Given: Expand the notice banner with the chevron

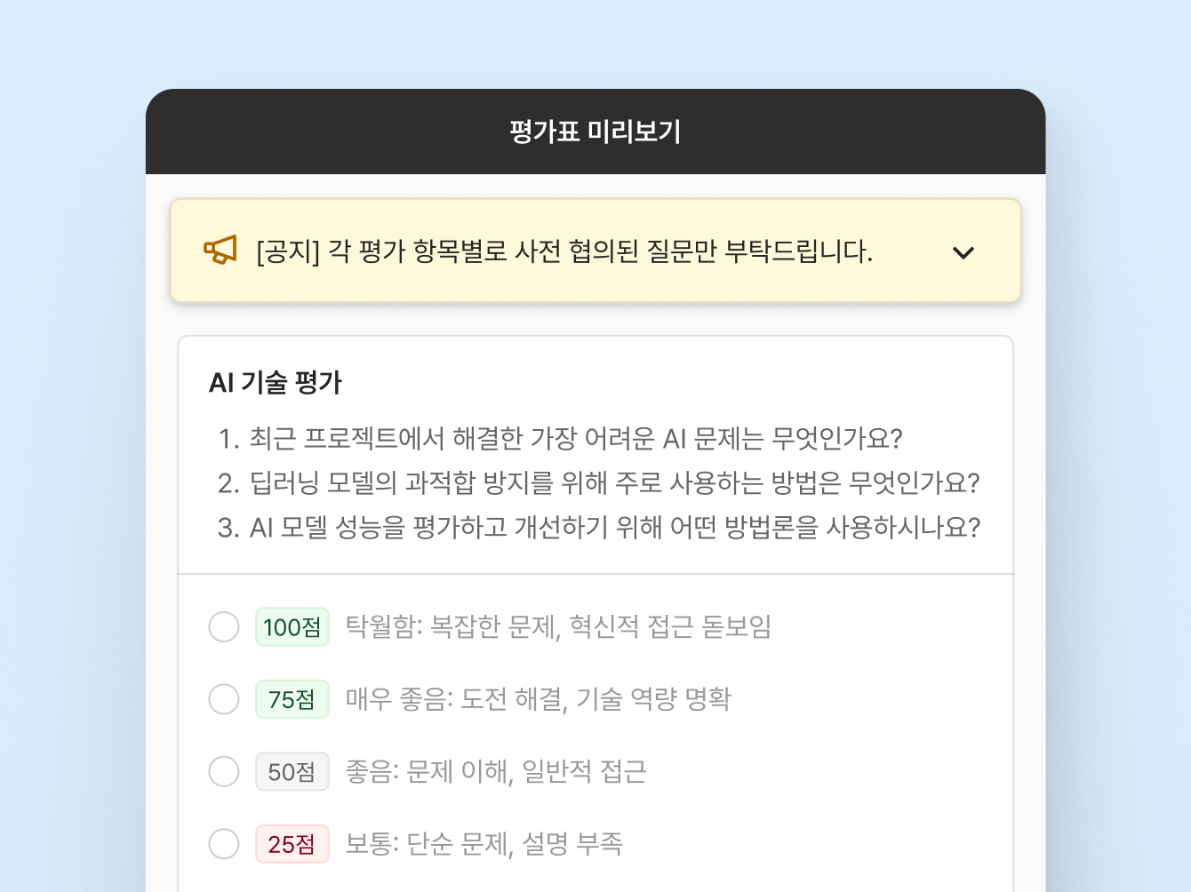Looking at the screenshot, I should tap(963, 252).
